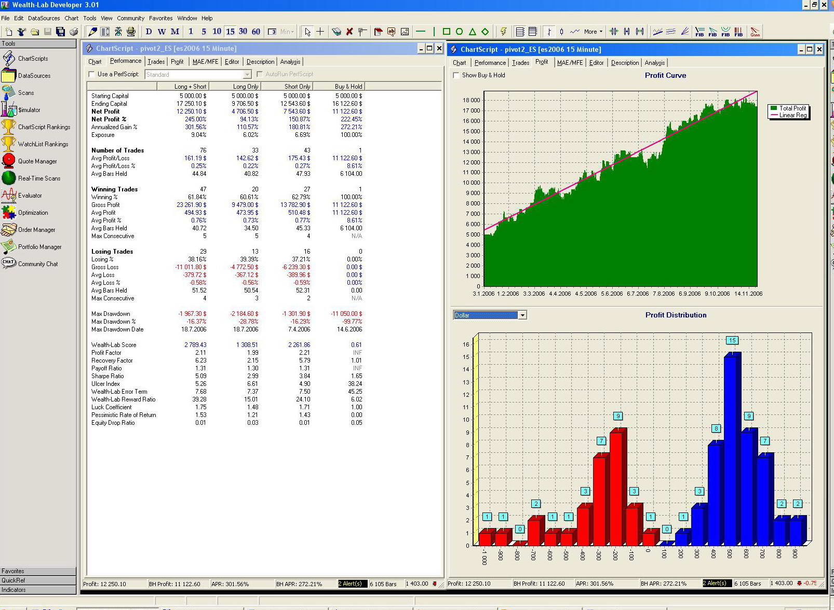Click the 6 105 Bars status text in left window
The height and width of the screenshot is (610, 834).
coord(383,584)
